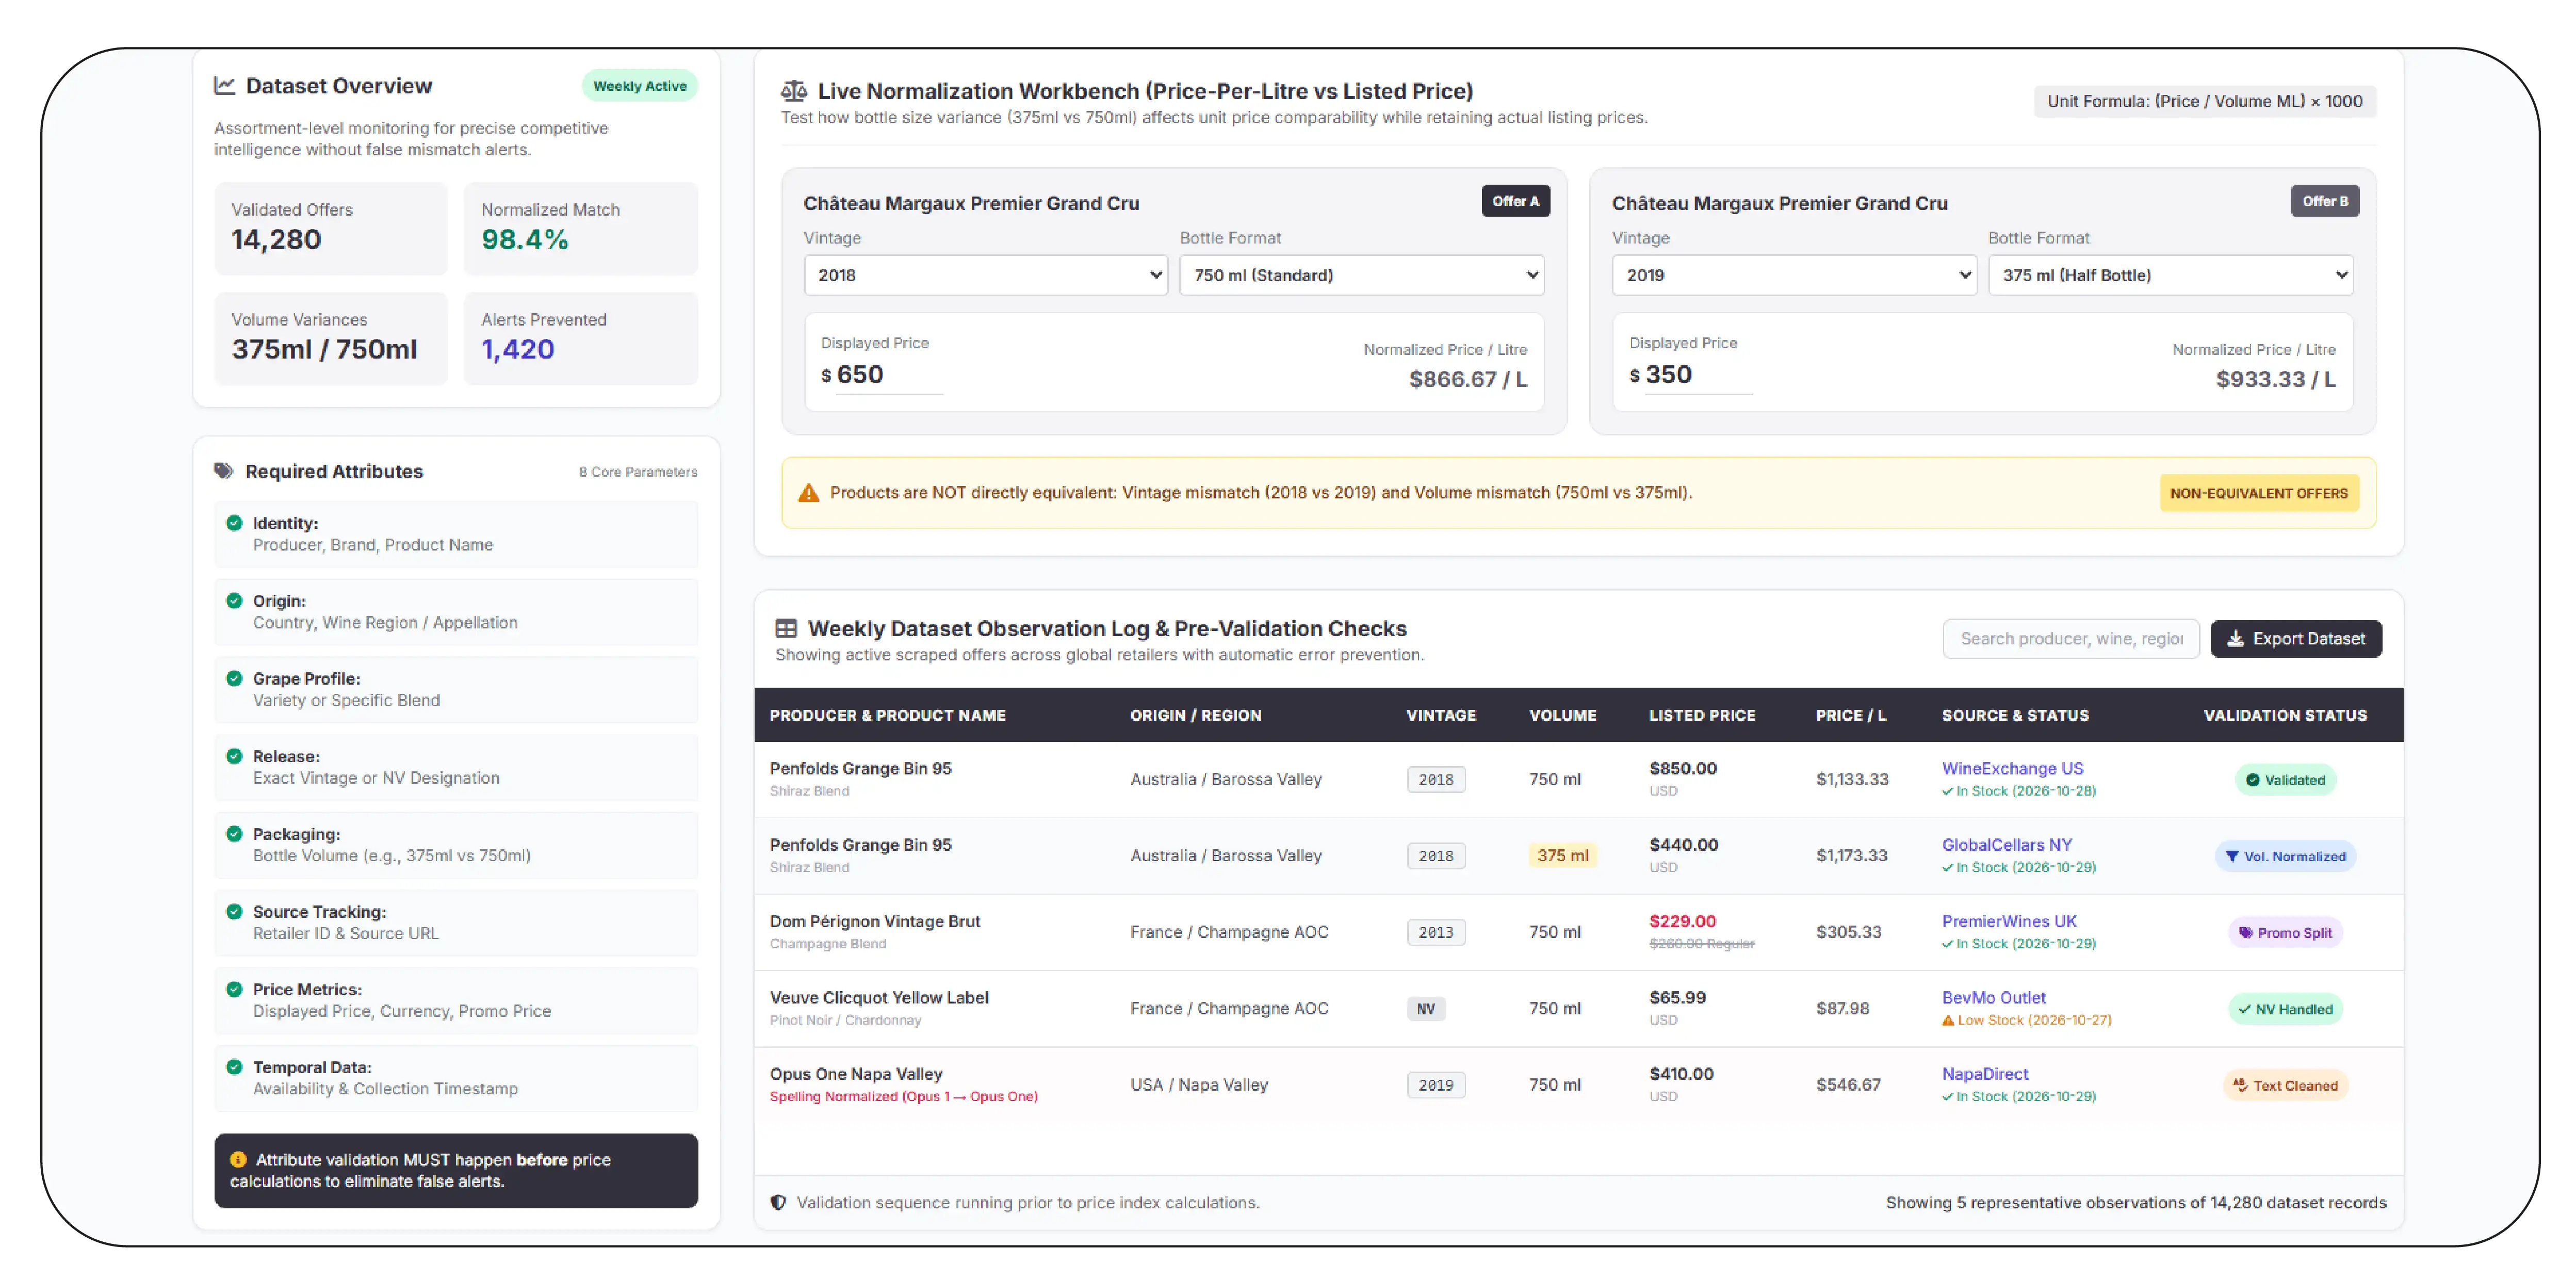Image resolution: width=2576 pixels, height=1279 pixels.
Task: Click the check-circle icon in Validated badge
Action: [2252, 781]
